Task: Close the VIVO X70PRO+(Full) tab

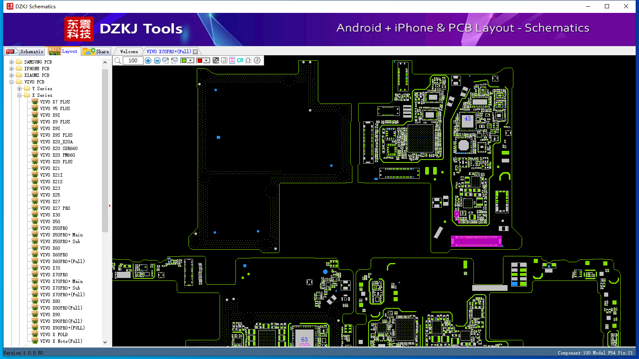Action: [196, 52]
